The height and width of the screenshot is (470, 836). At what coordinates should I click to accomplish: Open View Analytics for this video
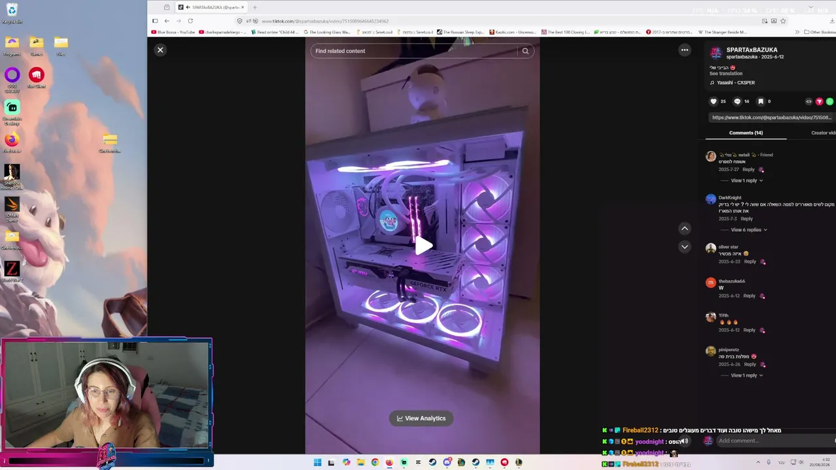(x=421, y=418)
